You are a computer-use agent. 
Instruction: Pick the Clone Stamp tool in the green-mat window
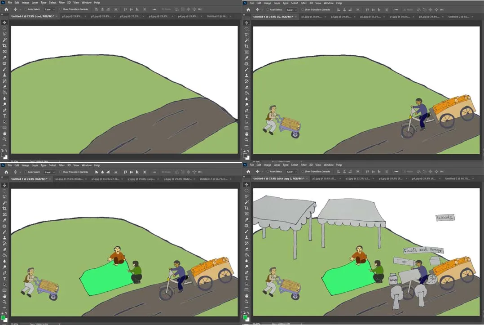[x=4, y=238]
